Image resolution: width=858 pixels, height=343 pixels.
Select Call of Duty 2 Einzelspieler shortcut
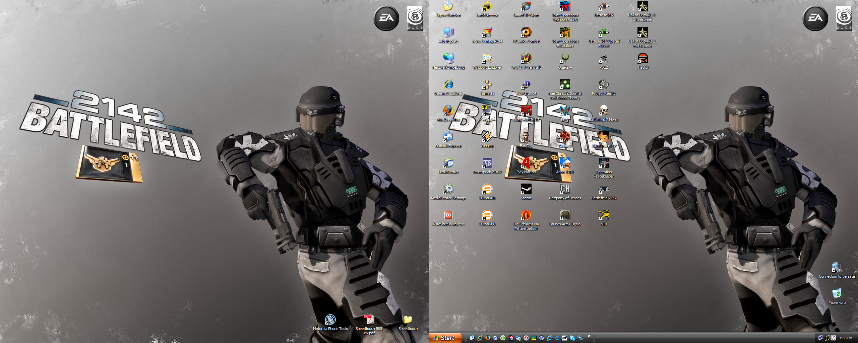tap(642, 11)
